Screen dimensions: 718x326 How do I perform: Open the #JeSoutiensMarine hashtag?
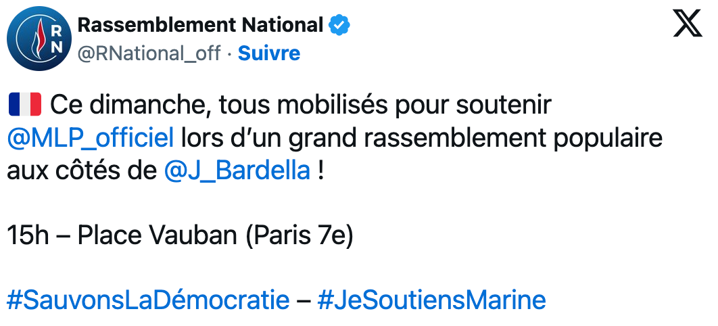pyautogui.click(x=431, y=300)
